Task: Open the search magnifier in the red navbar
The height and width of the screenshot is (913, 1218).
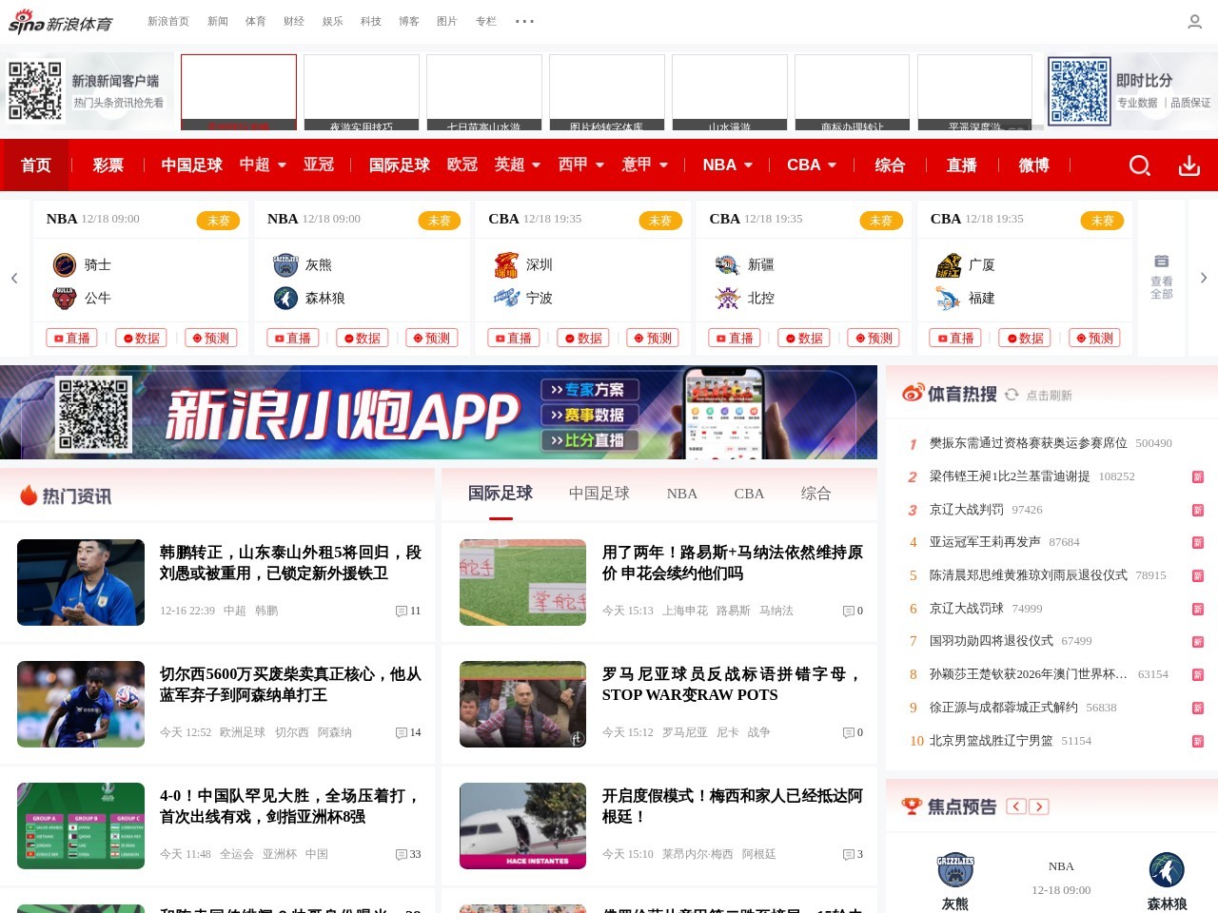Action: point(1139,165)
